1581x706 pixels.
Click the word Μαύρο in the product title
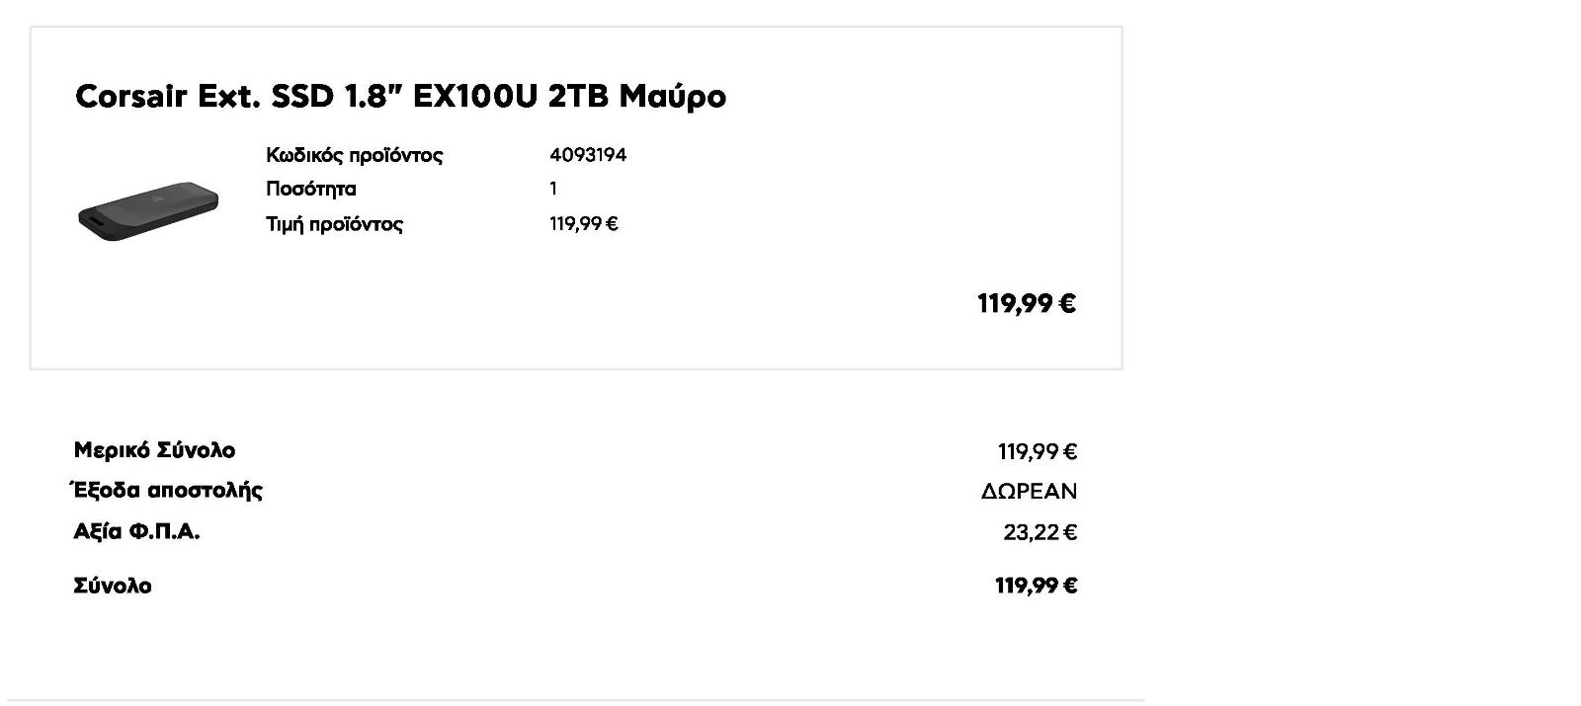[672, 97]
